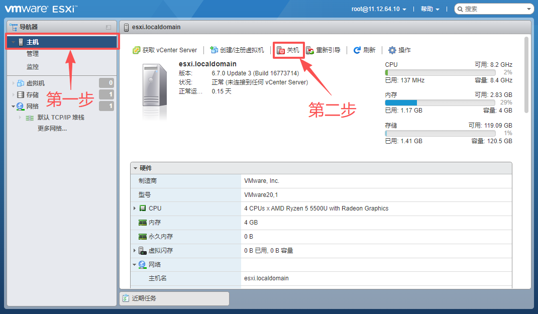538x314 pixels.
Task: Click the esxi.localdomain title host icon
Action: click(126, 28)
